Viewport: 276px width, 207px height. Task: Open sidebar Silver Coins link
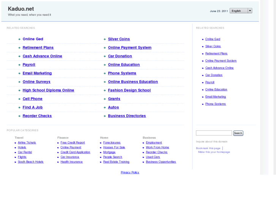pyautogui.click(x=213, y=46)
